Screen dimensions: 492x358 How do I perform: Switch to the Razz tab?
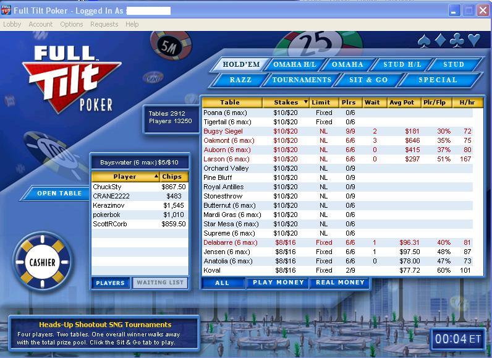(240, 80)
